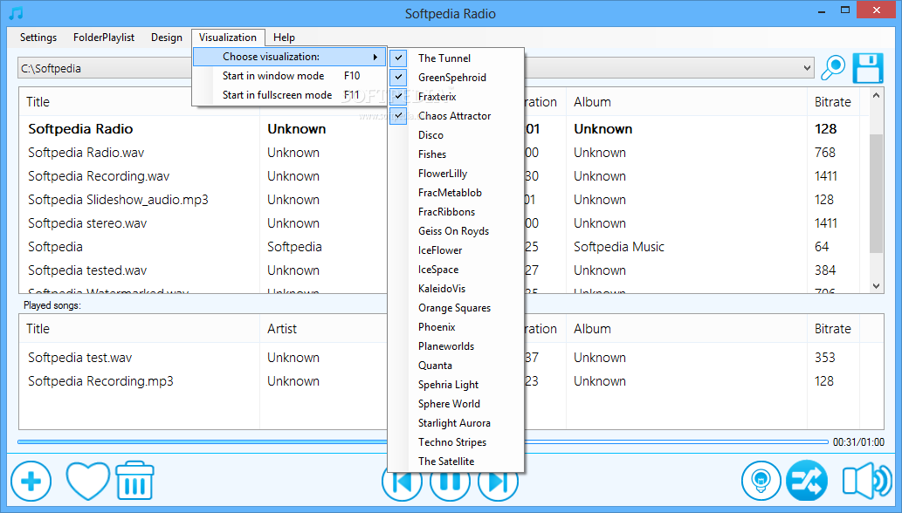902x513 pixels.
Task: Toggle the shuffle playback icon
Action: [x=807, y=481]
